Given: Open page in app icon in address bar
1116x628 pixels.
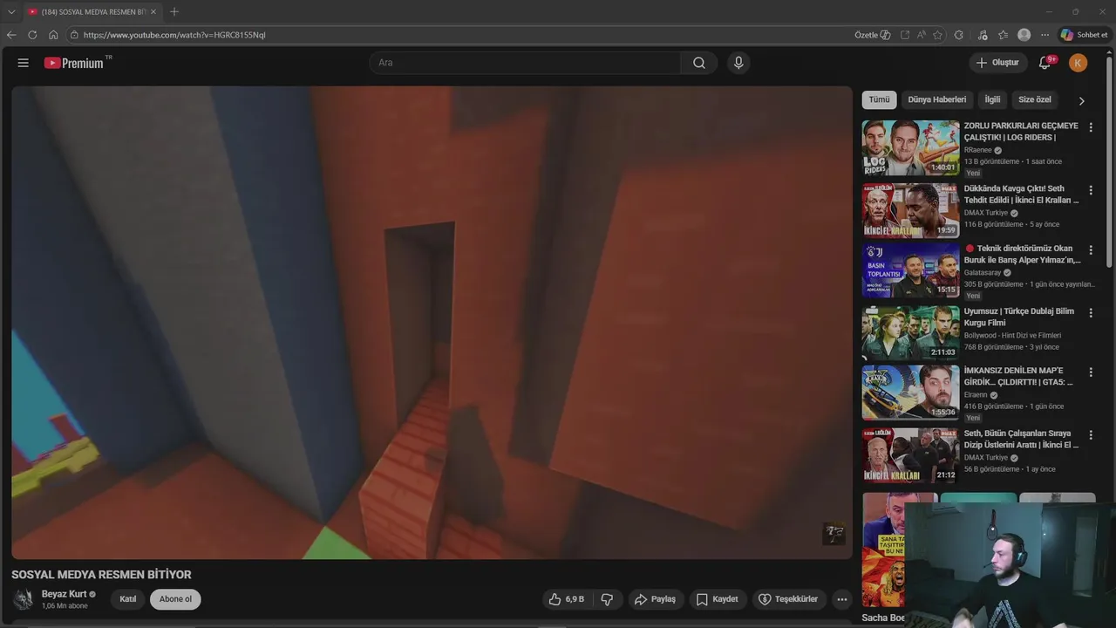Looking at the screenshot, I should (x=905, y=35).
